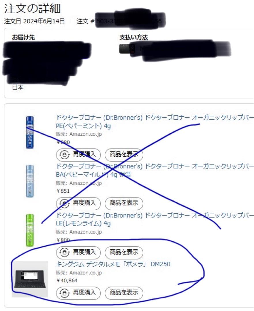This screenshot has width=254, height=311.
Task: Click 再度購入 for the Pomera DM250
Action: click(78, 293)
